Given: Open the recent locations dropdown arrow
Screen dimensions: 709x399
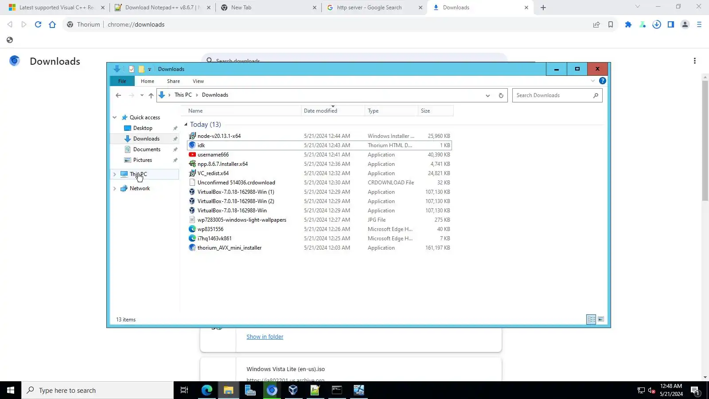Looking at the screenshot, I should 142,95.
